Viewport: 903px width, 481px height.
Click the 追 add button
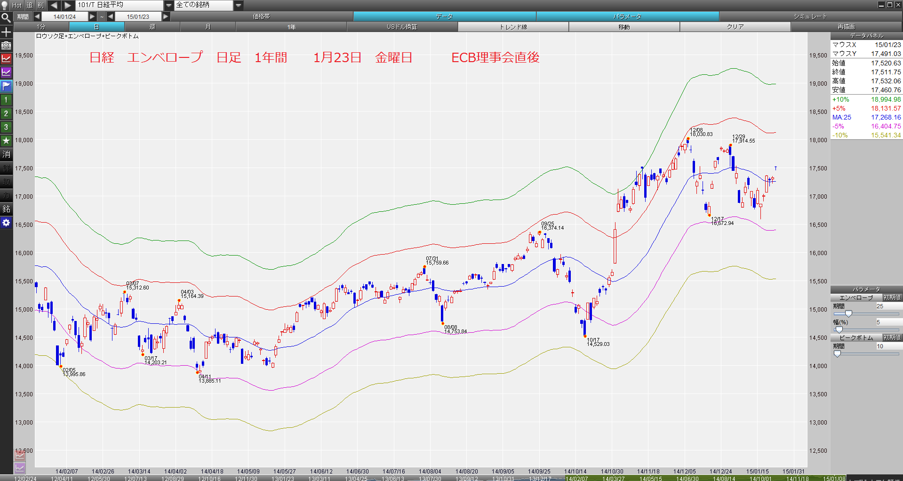coord(29,5)
